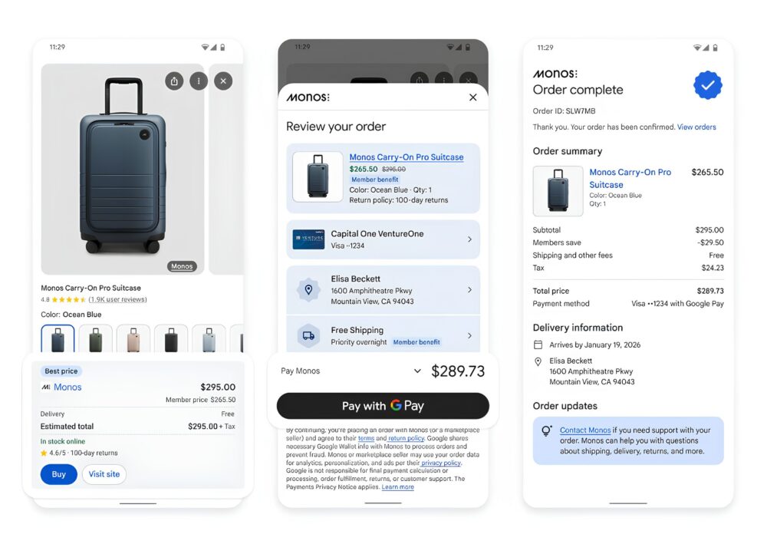The image size is (767, 534).
Task: Choose the green suitcase color option
Action: (95, 338)
